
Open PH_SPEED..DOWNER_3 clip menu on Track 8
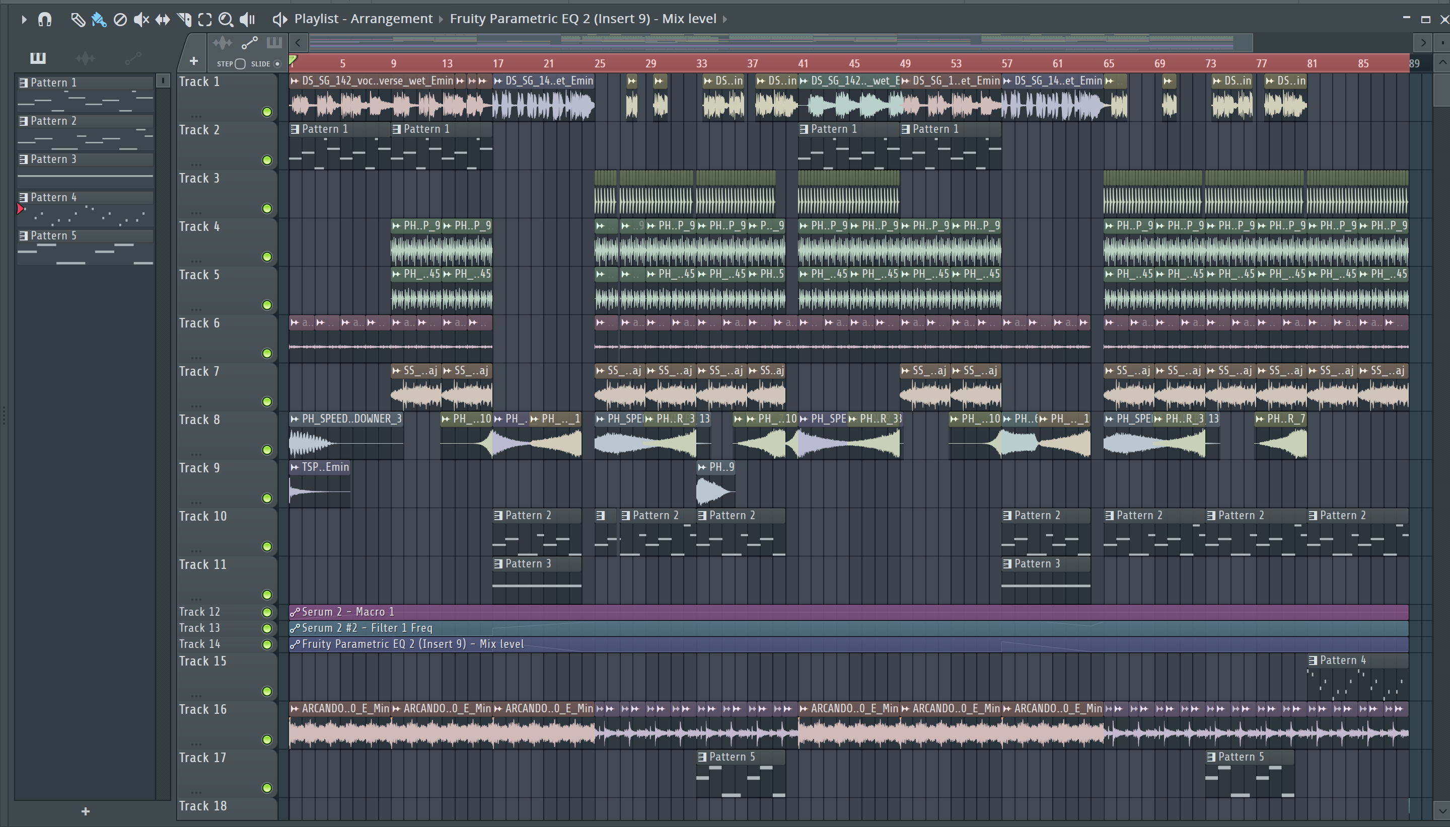point(295,419)
